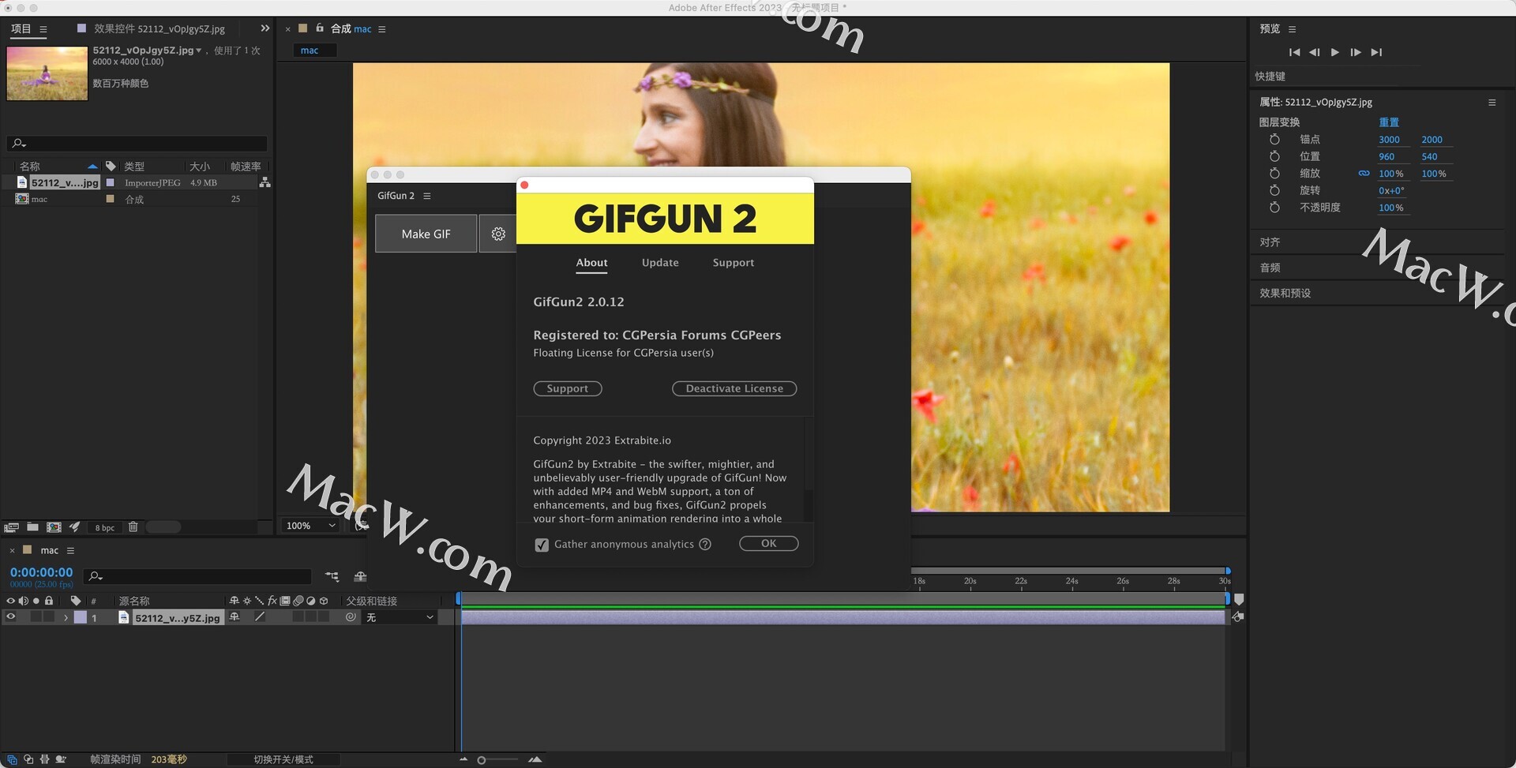This screenshot has height=768, width=1516.
Task: Hide layer 52112_v...y5Z.jpg with eye toggle
Action: point(11,617)
